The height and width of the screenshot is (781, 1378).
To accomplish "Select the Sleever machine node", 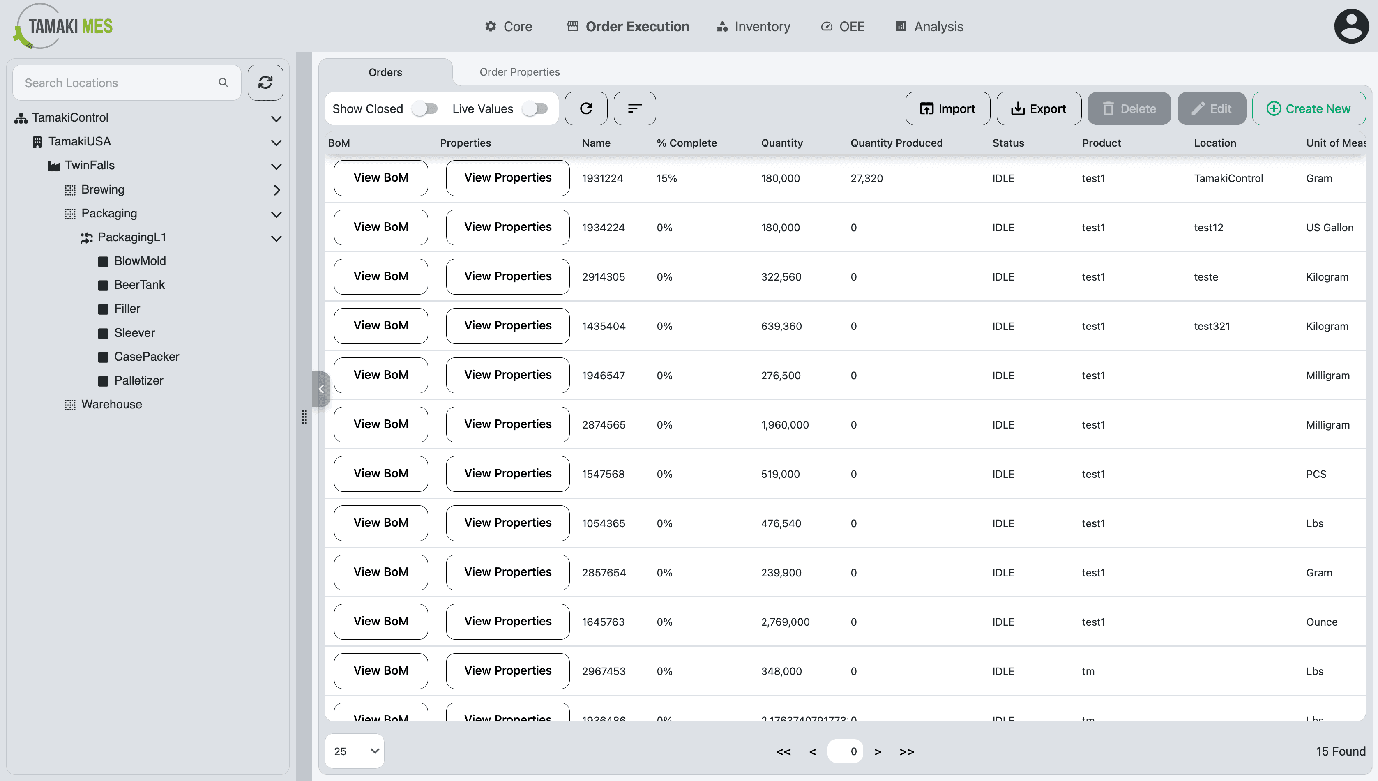I will pos(134,332).
